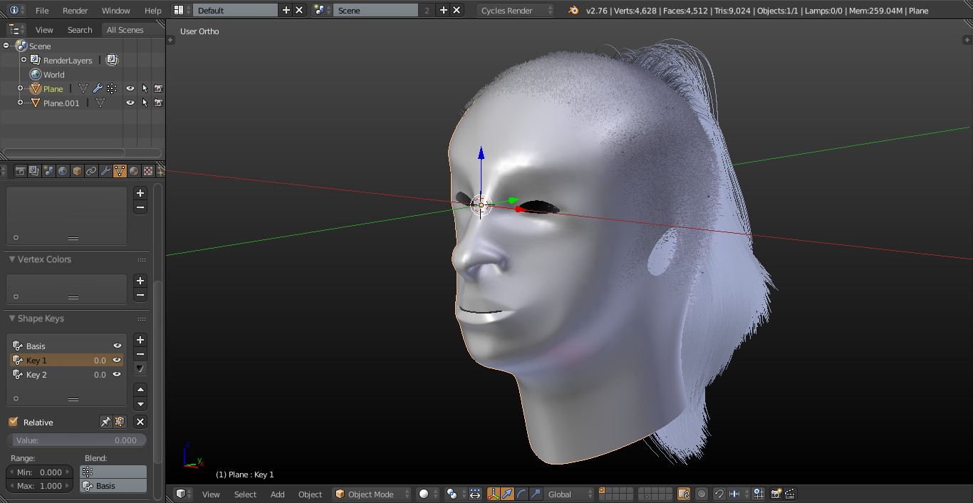973x503 pixels.
Task: Open the Global orientation dropdown
Action: point(569,494)
